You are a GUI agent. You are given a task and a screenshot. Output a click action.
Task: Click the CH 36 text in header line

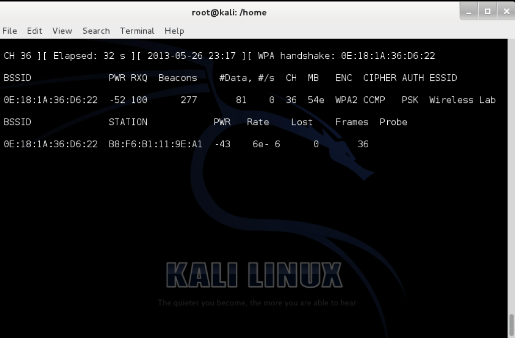pos(18,56)
